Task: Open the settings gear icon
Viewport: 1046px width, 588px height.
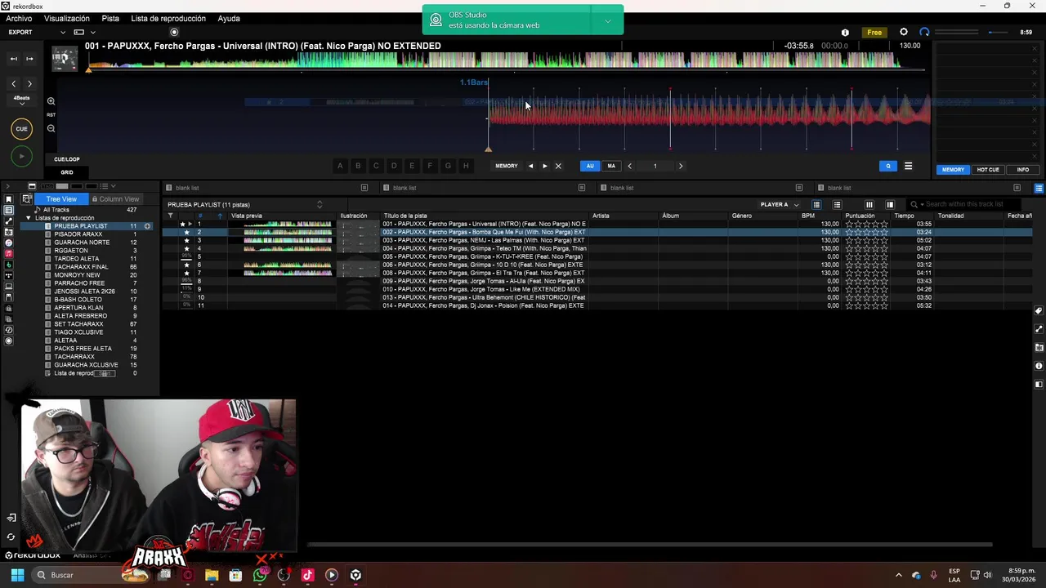Action: click(x=904, y=32)
